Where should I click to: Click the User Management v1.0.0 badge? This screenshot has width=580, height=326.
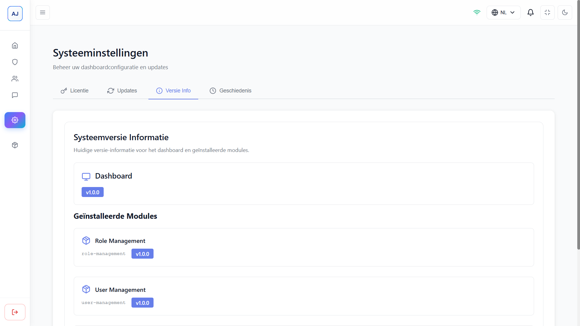point(142,303)
